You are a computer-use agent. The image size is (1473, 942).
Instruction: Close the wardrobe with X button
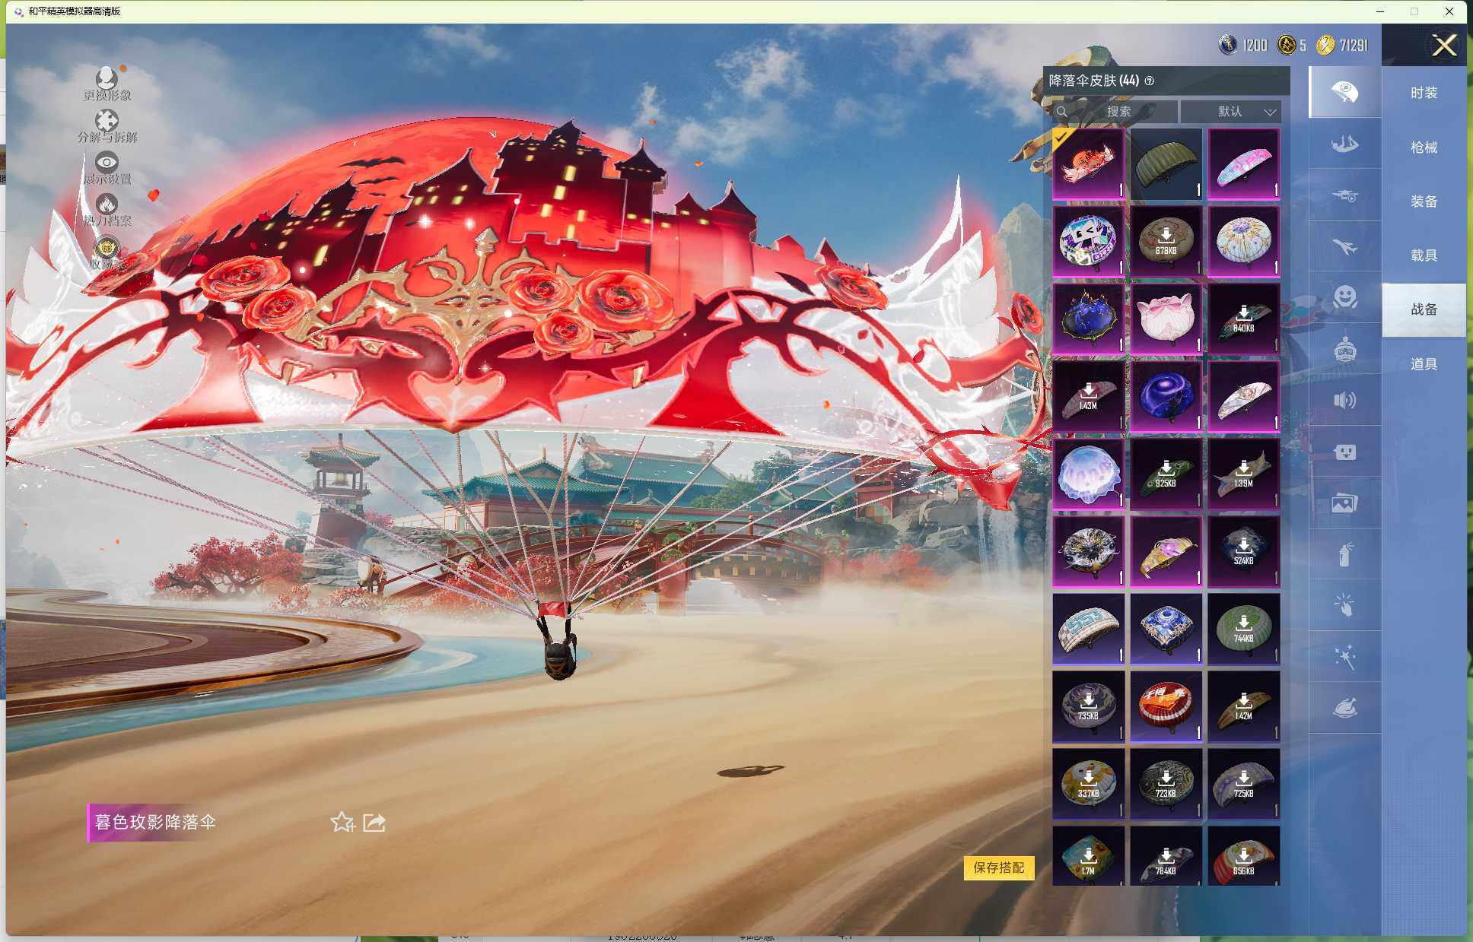click(x=1443, y=46)
